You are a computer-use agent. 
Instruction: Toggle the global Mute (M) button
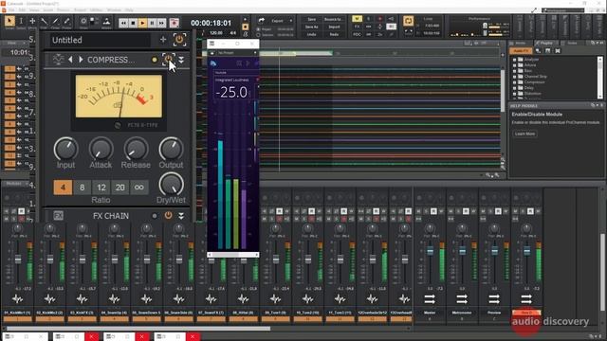[357, 19]
